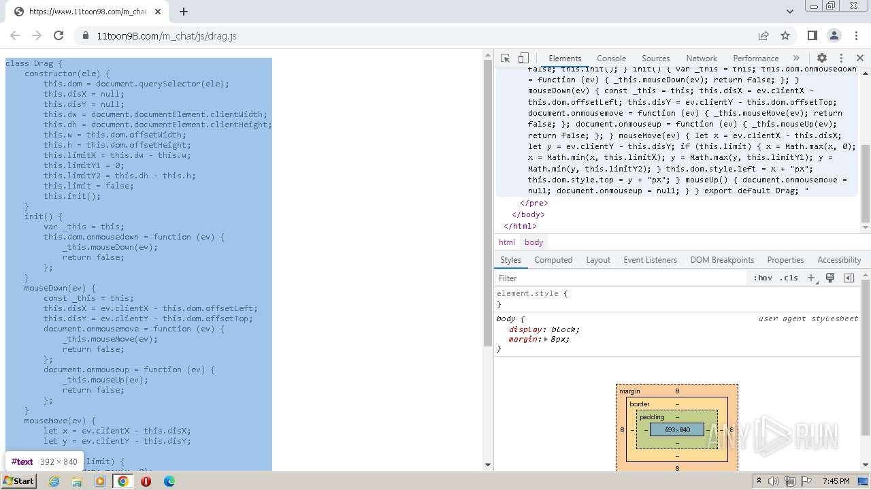Launch Internet Explorer from taskbar
The image size is (871, 490).
coord(54,480)
